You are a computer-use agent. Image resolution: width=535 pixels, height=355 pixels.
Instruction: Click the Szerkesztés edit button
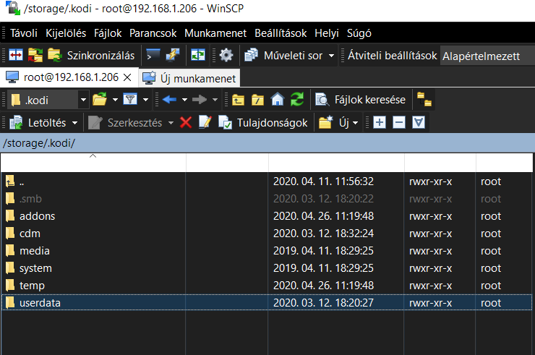125,122
